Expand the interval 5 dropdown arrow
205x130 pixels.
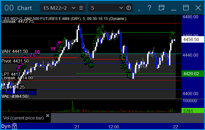coord(121,8)
